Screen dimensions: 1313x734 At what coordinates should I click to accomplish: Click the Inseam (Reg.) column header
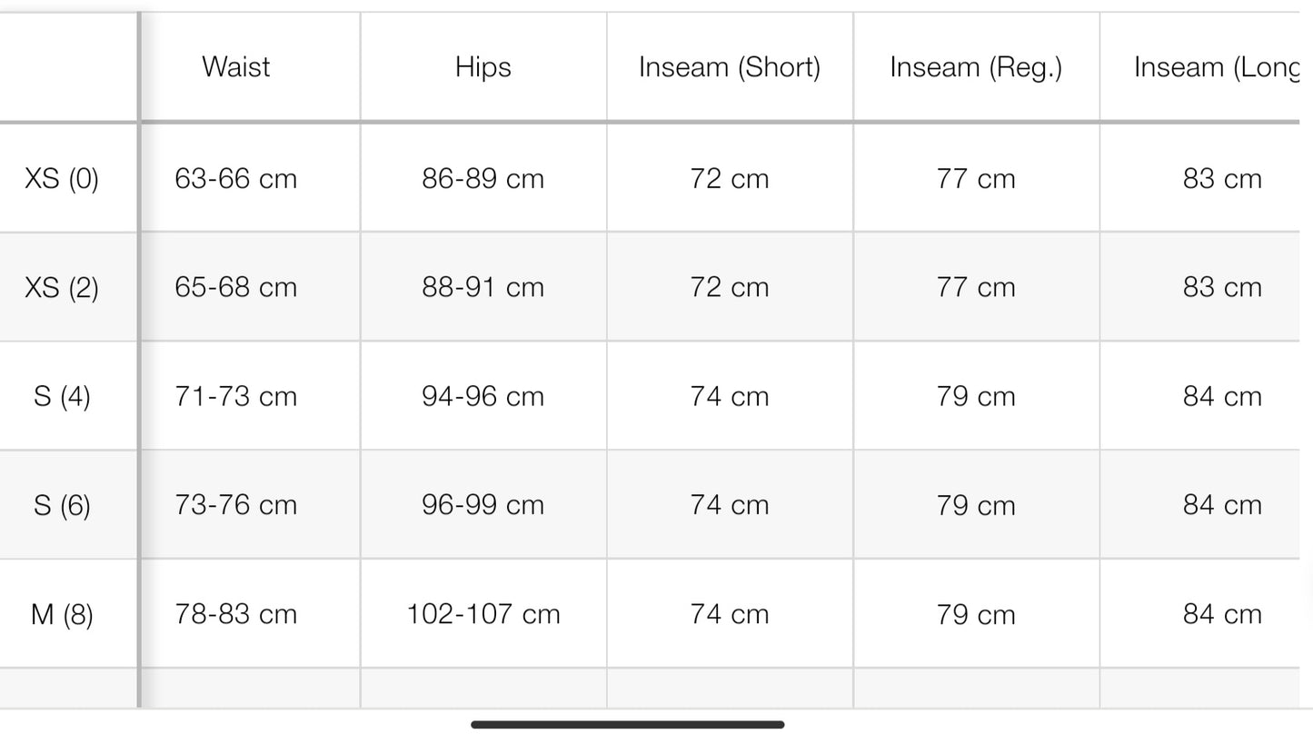pyautogui.click(x=976, y=67)
